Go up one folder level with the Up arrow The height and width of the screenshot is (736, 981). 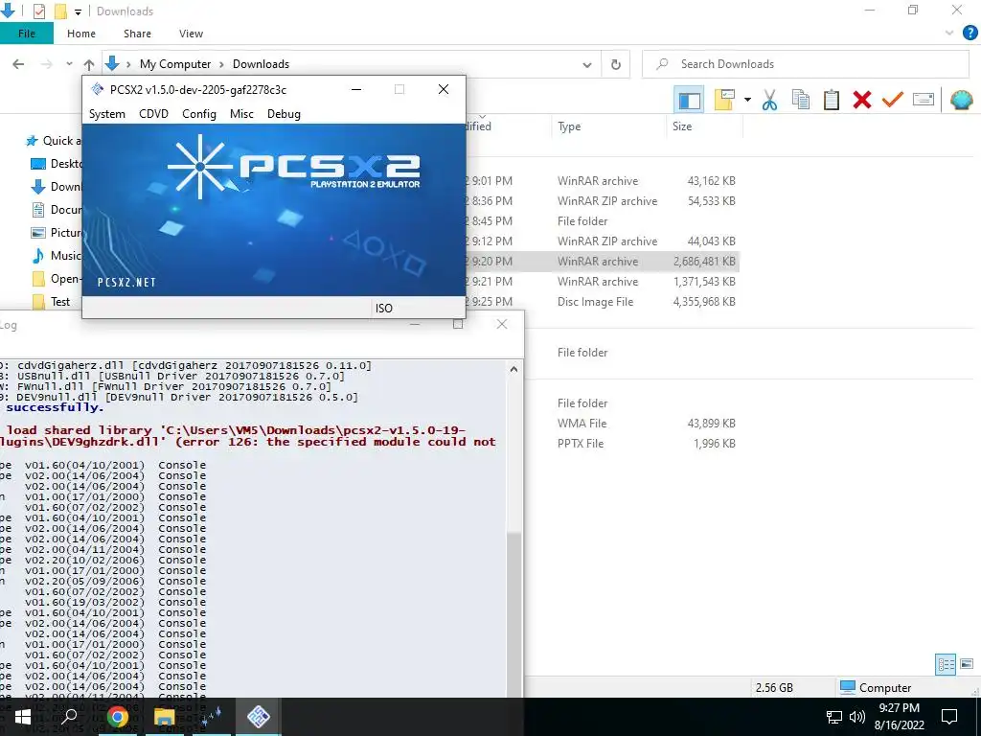[x=89, y=64]
